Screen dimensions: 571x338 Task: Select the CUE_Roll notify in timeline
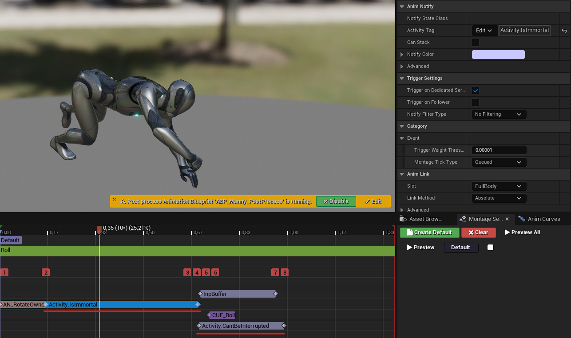click(x=223, y=315)
